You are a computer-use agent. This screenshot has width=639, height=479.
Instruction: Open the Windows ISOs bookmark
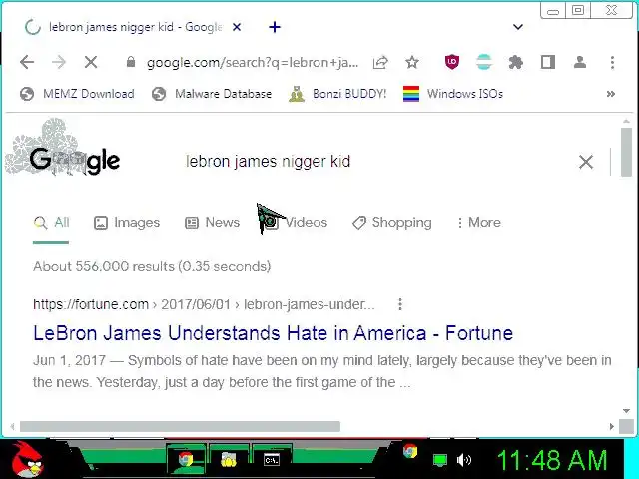452,94
